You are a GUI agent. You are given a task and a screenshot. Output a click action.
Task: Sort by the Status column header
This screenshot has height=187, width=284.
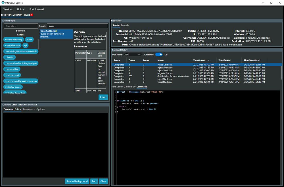117,60
